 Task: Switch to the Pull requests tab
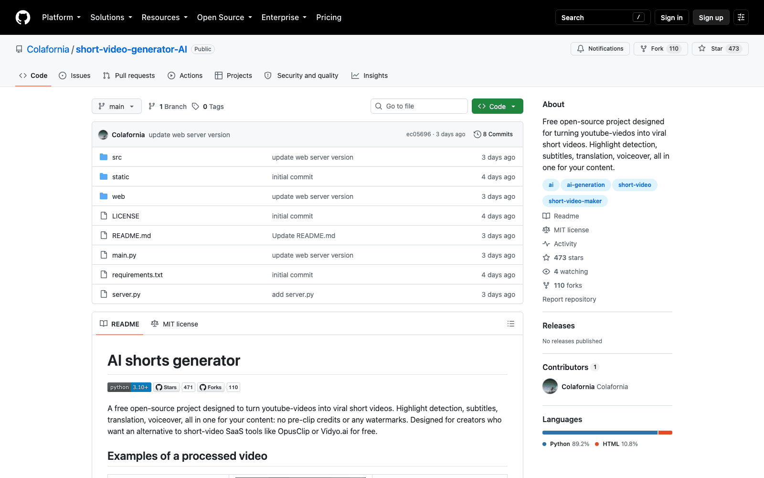pyautogui.click(x=129, y=76)
